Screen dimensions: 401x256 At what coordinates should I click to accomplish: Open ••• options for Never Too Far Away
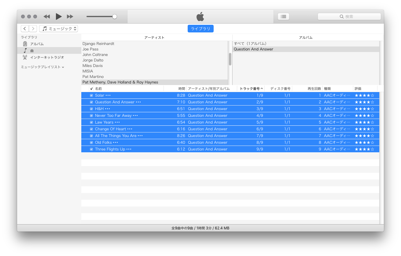pos(135,116)
